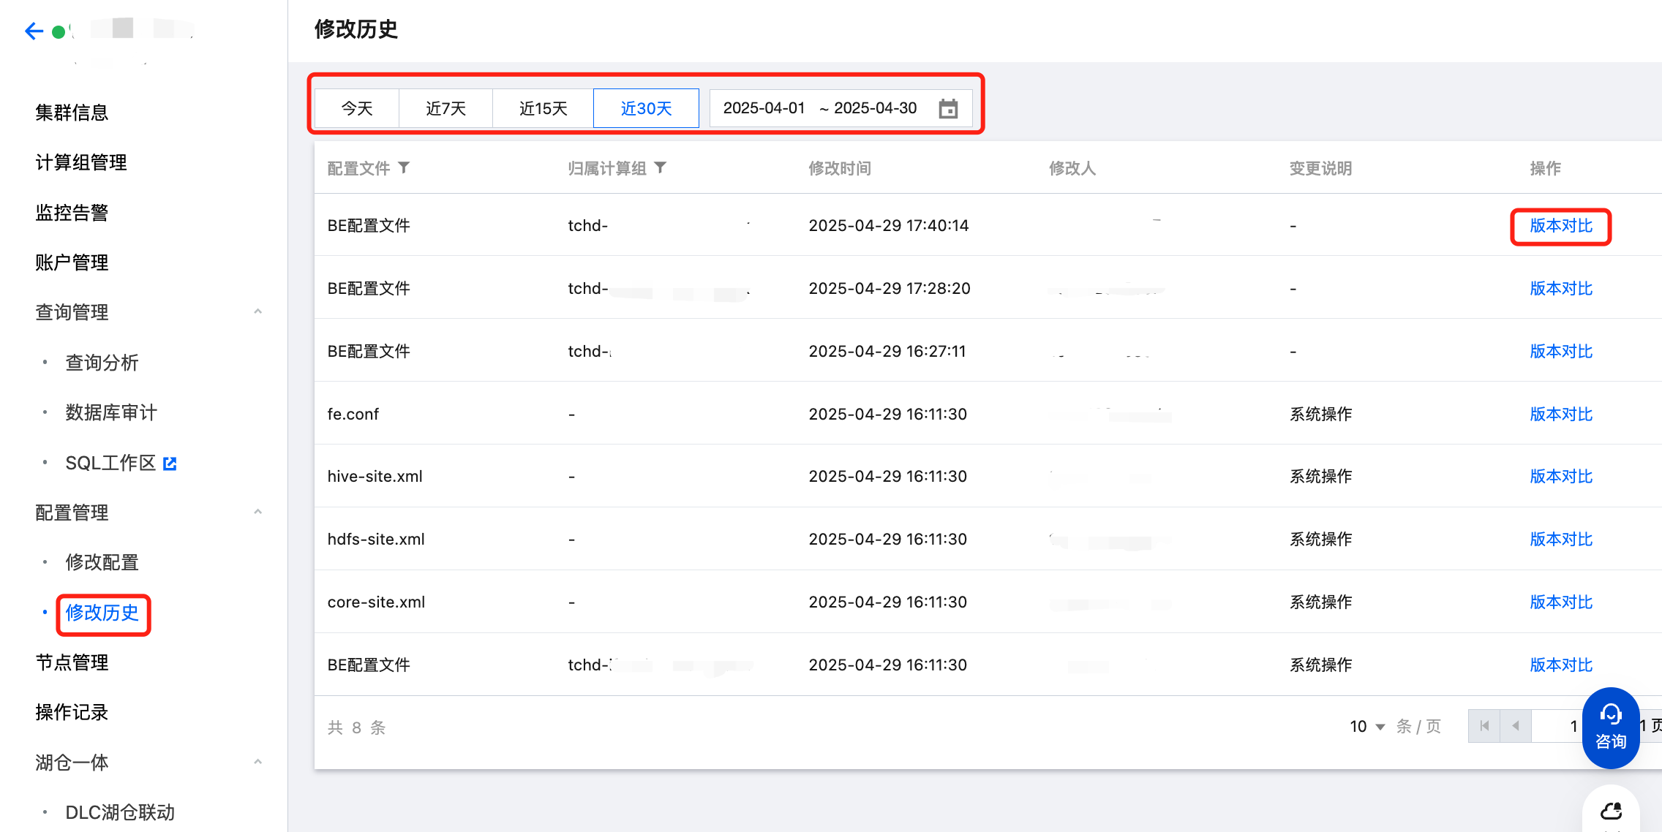The image size is (1662, 832).
Task: Open external link icon next to SQL工作区
Action: click(x=170, y=464)
